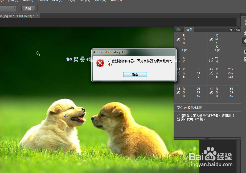246x173 pixels.
Task: Click the 8 位 label under RGB readout
Action: coord(184,50)
